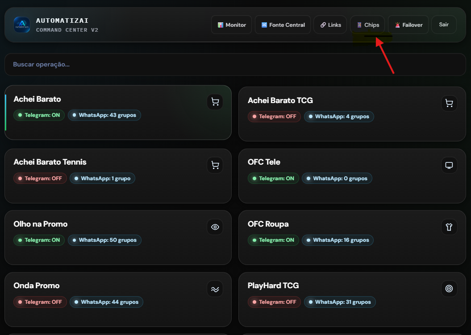The width and height of the screenshot is (471, 335).
Task: Click the wave icon on Onda Promo card
Action: pos(215,289)
